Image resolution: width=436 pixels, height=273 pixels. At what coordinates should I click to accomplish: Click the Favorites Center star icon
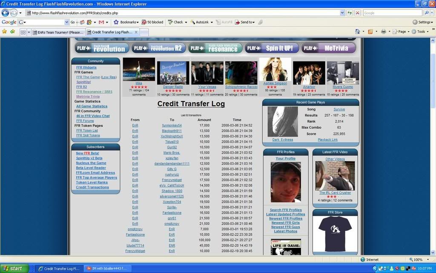(x=4, y=32)
